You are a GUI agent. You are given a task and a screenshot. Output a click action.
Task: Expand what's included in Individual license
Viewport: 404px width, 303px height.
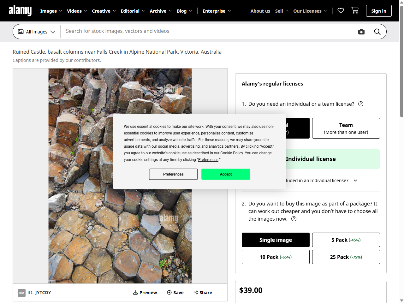(355, 181)
